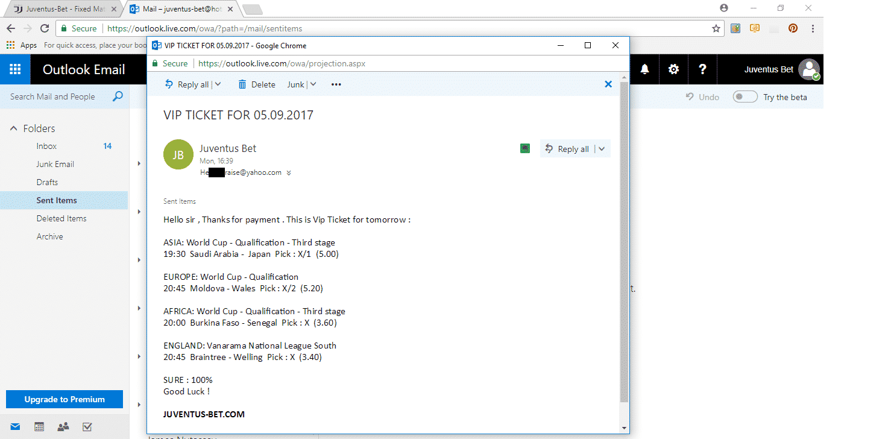Switch to Mail module icon
The image size is (891, 439).
pyautogui.click(x=15, y=427)
